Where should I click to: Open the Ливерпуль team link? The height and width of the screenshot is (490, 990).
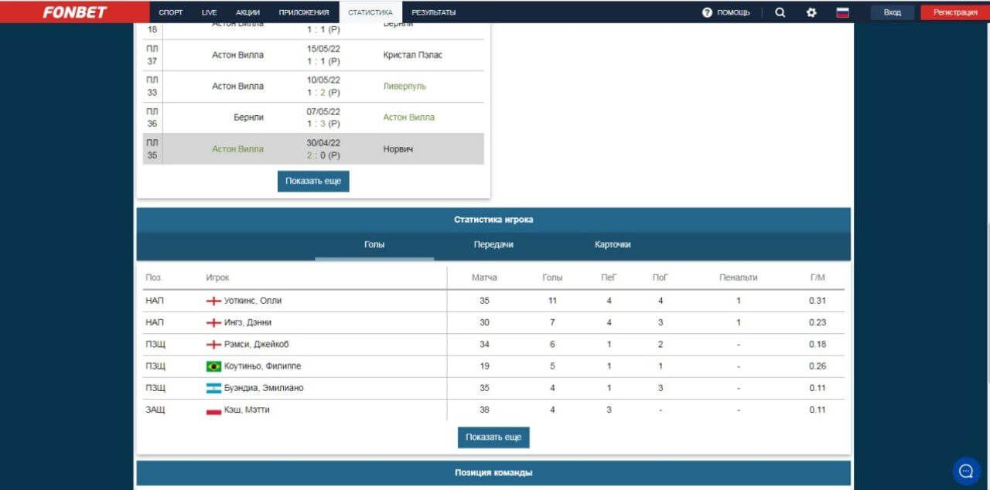(x=405, y=87)
